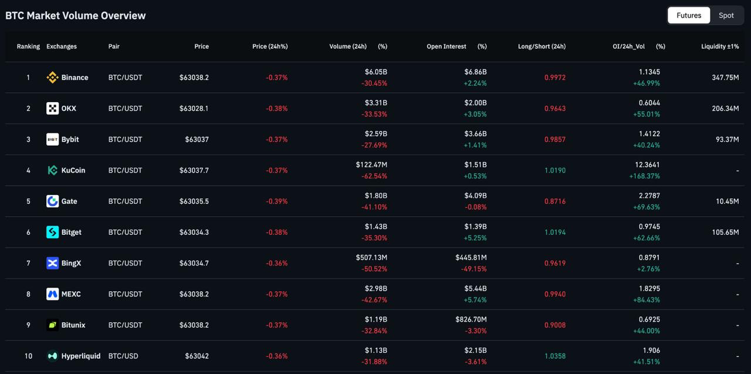Click the OKX exchange logo icon

(x=52, y=108)
